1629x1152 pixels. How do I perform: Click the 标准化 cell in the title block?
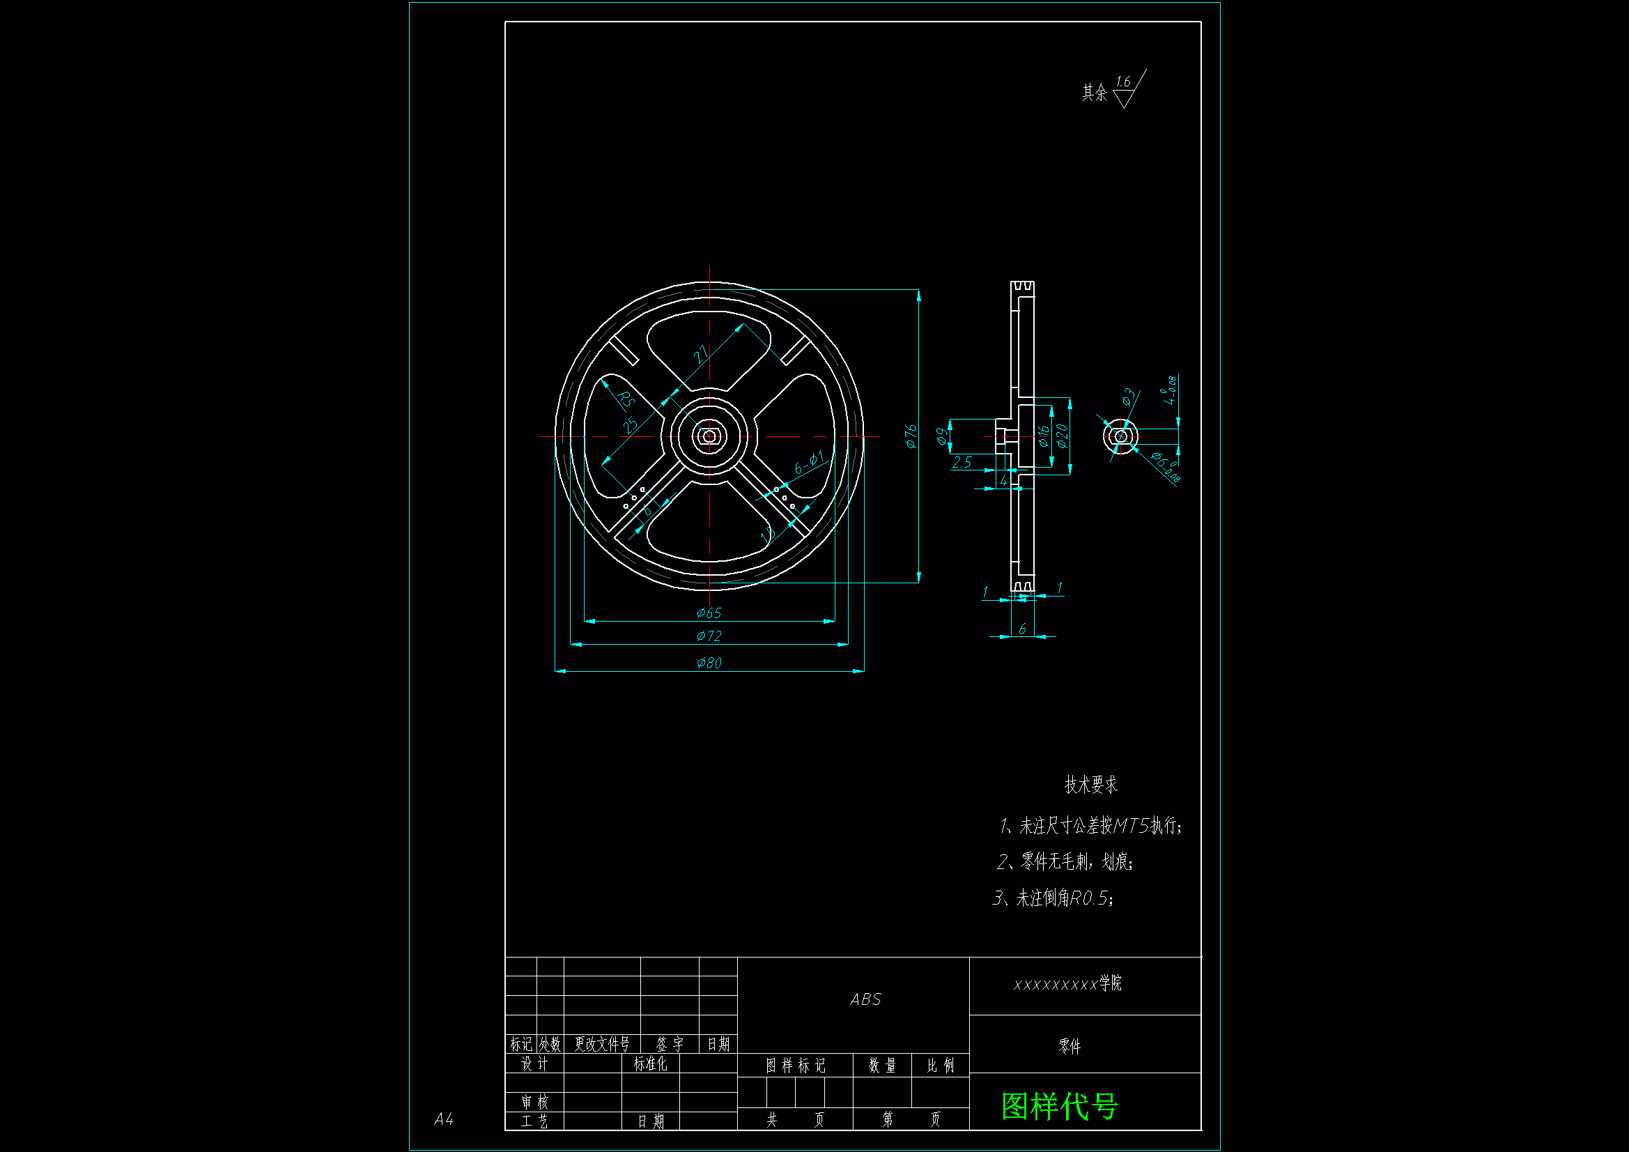coord(650,1063)
